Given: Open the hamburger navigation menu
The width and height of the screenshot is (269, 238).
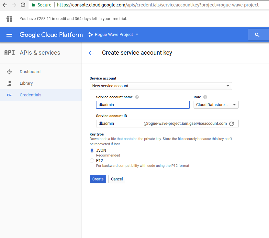Looking at the screenshot, I should pyautogui.click(x=9, y=35).
